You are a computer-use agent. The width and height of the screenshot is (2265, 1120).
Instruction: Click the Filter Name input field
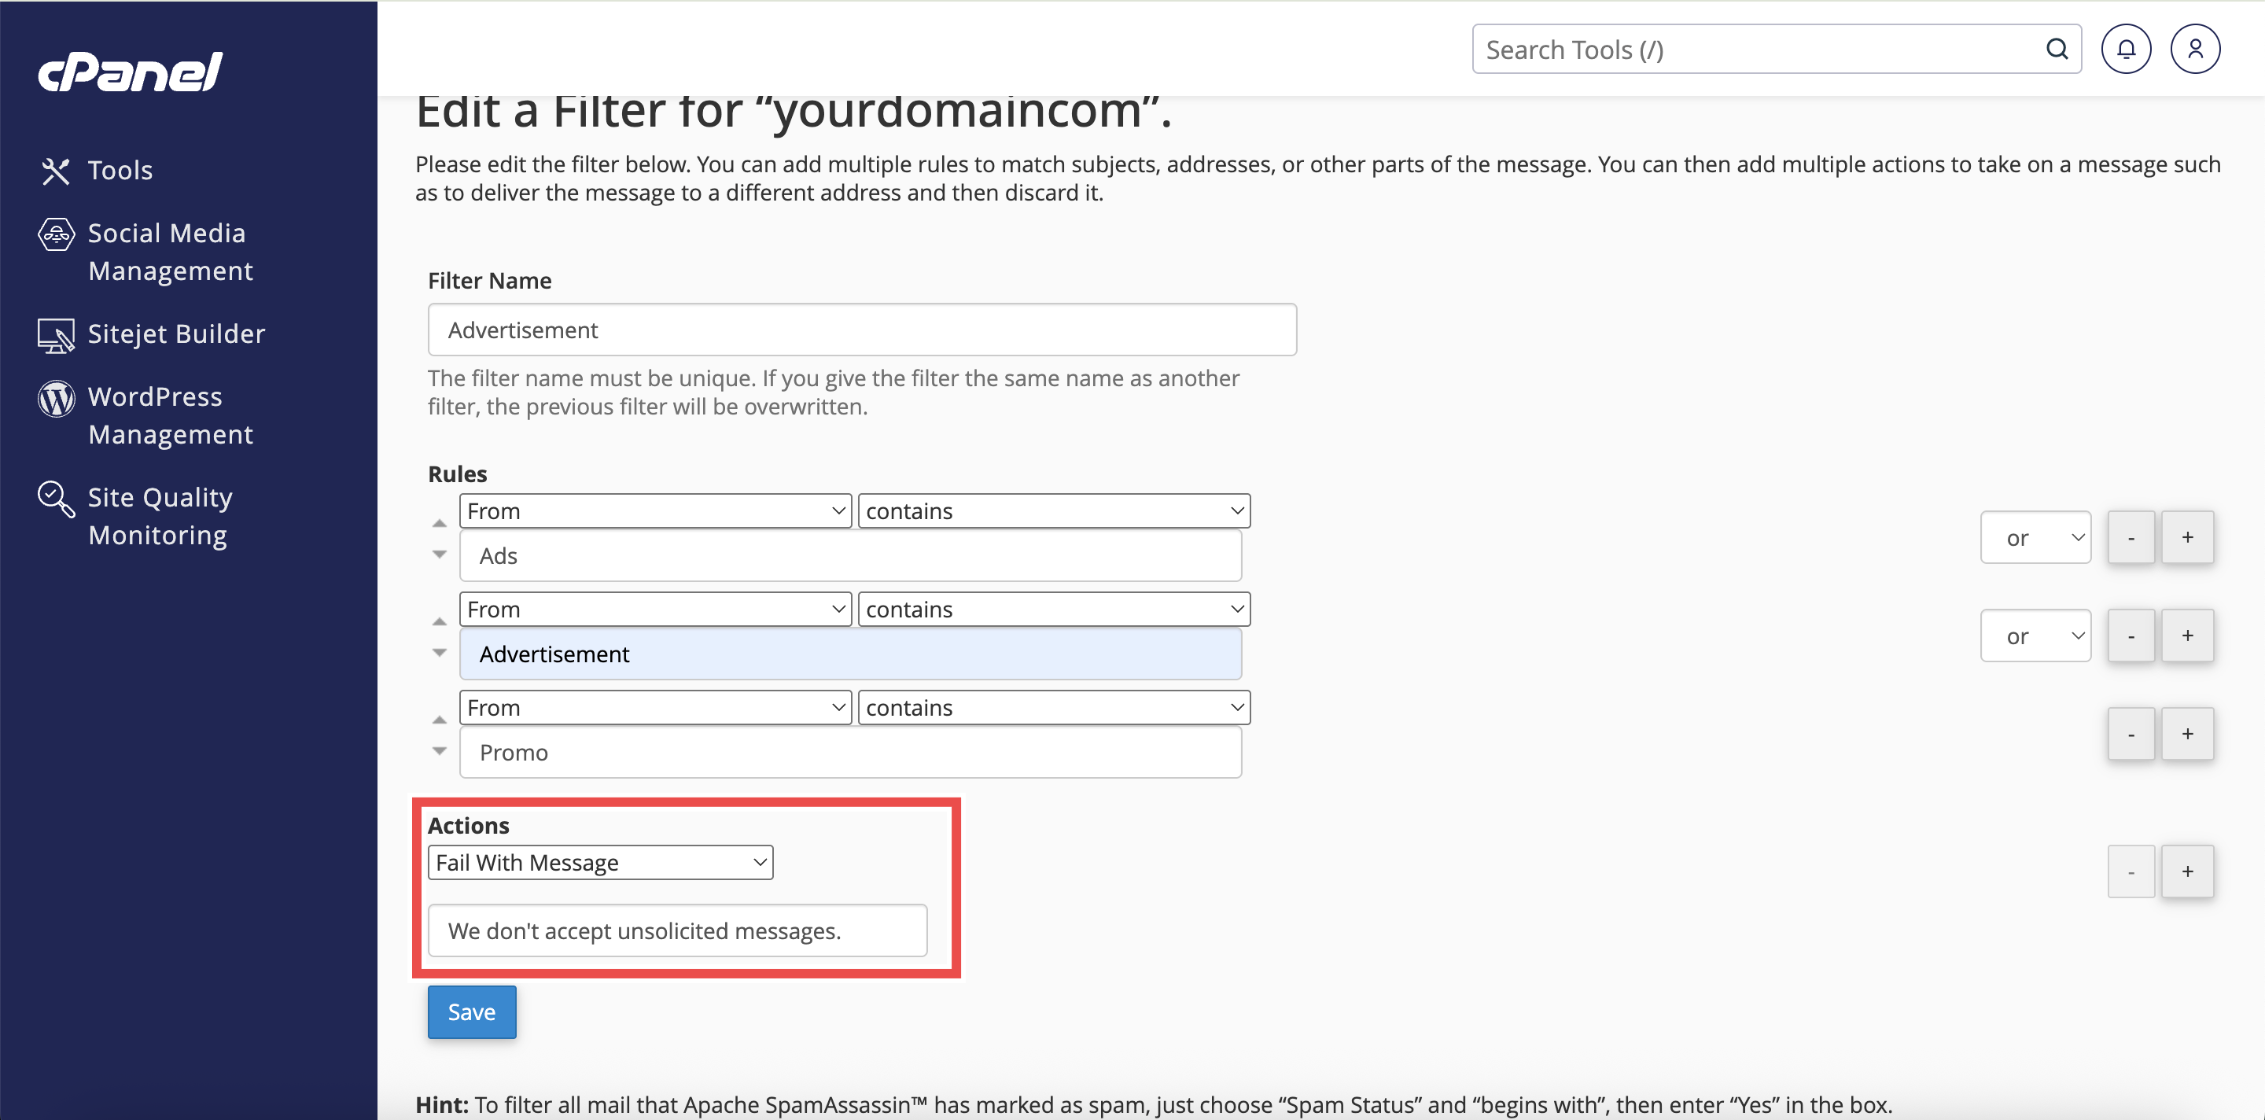(862, 330)
